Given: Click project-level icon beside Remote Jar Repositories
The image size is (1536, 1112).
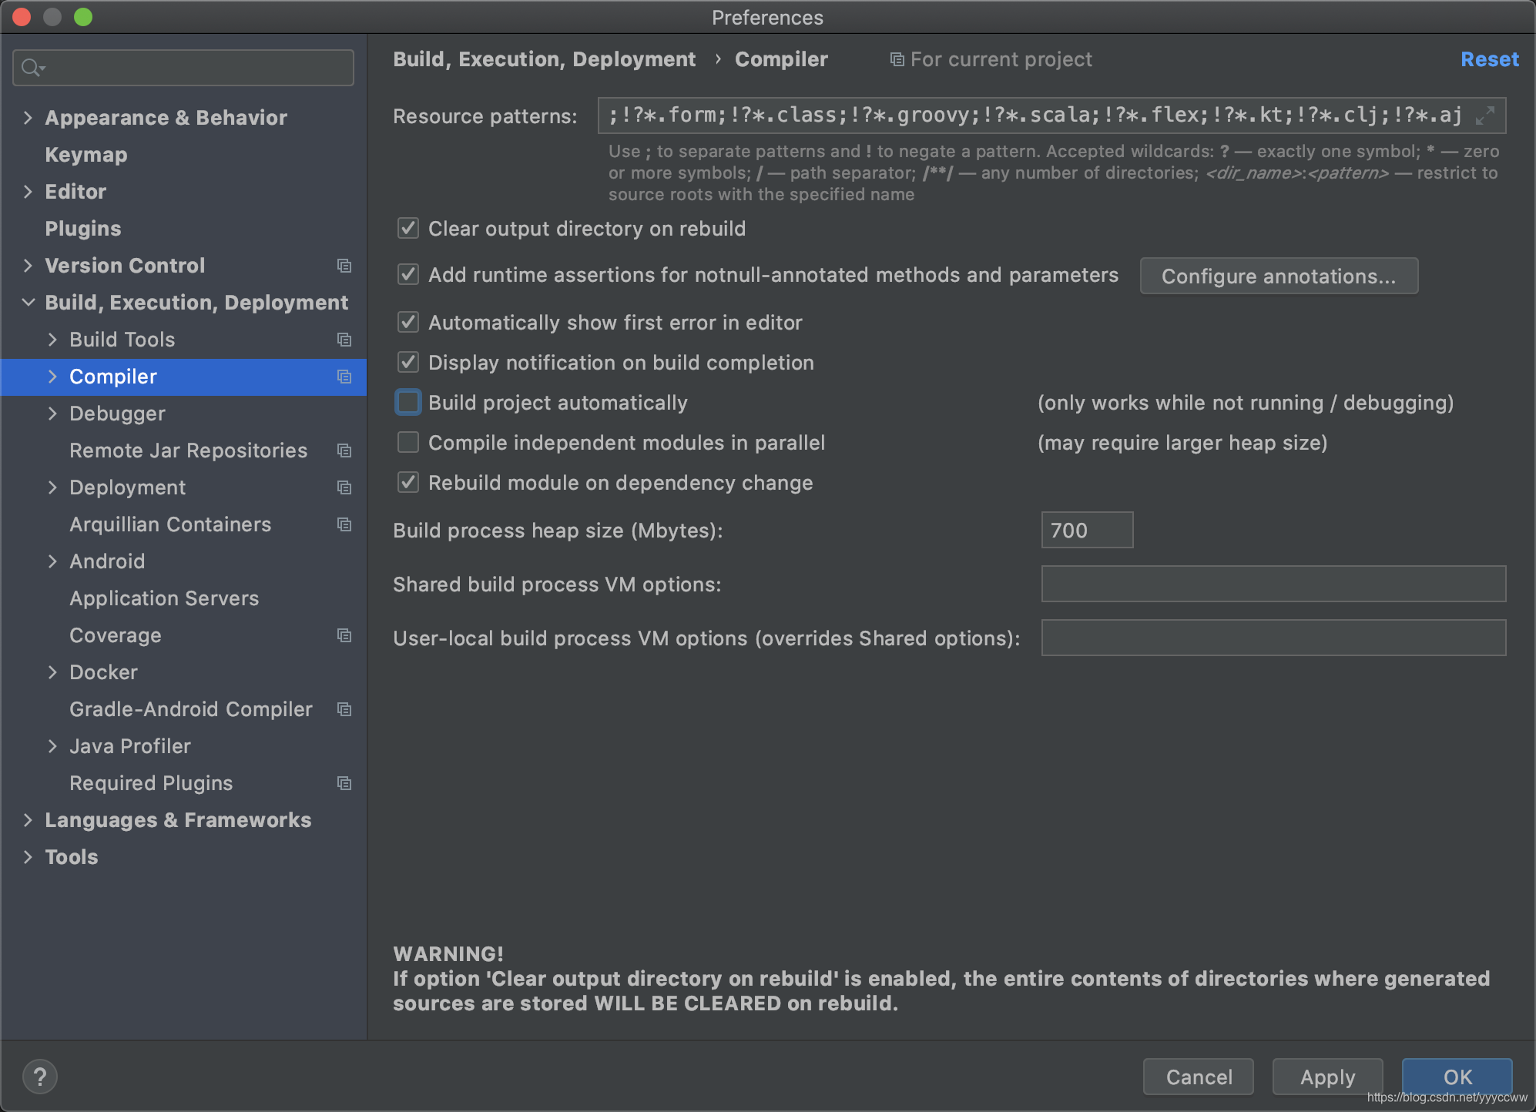Looking at the screenshot, I should [x=344, y=450].
